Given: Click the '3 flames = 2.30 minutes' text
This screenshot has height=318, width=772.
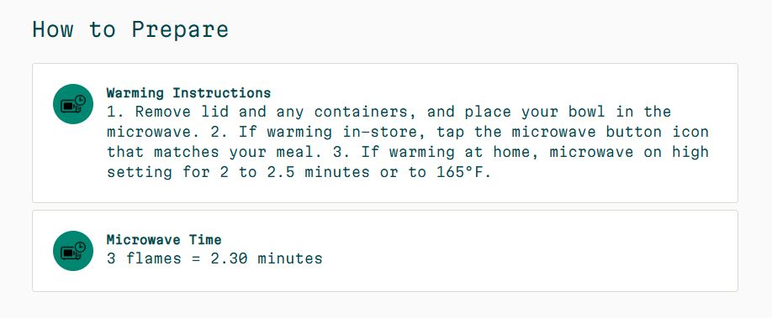Looking at the screenshot, I should click(x=214, y=258).
